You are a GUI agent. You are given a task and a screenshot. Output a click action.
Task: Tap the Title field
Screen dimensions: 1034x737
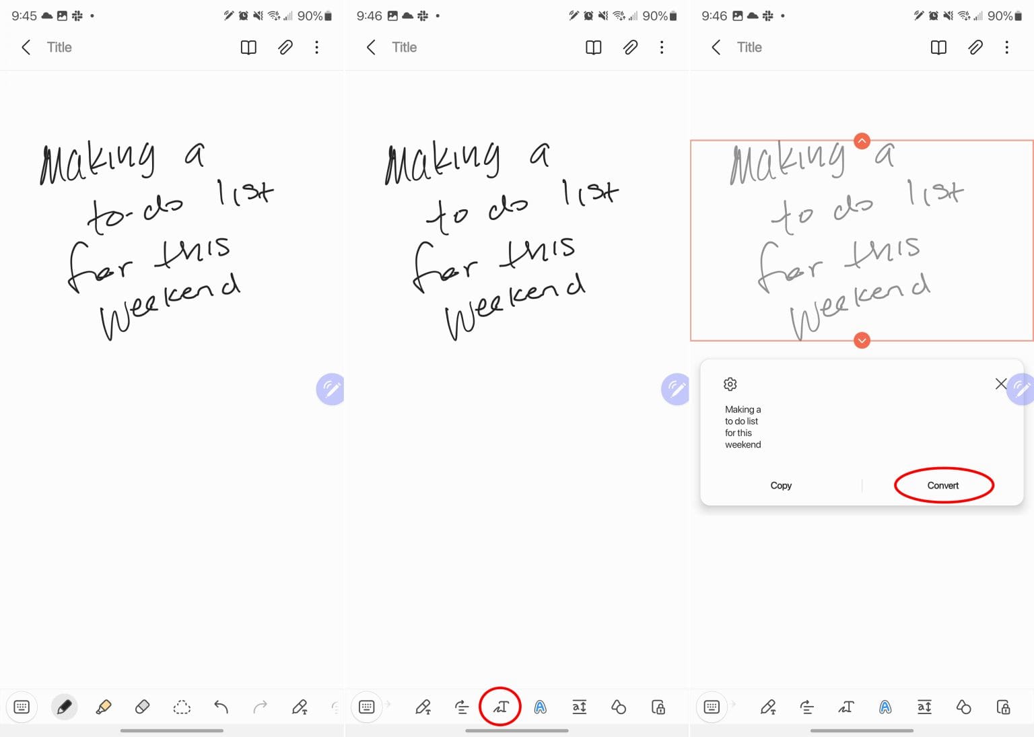59,47
